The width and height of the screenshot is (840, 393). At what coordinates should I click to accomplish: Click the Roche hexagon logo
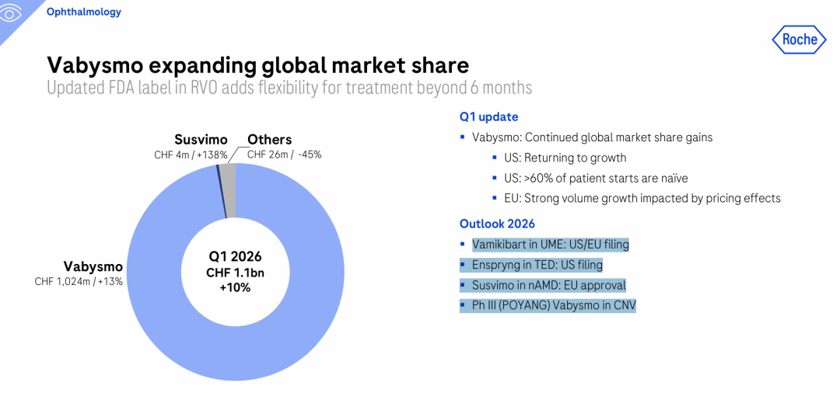click(x=799, y=40)
